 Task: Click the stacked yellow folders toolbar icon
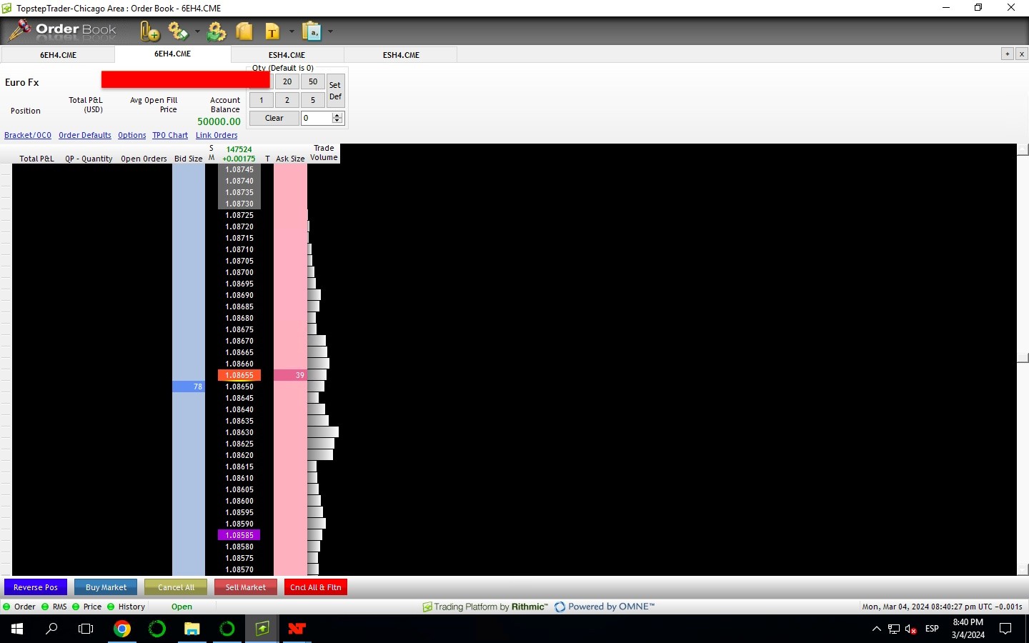[244, 31]
